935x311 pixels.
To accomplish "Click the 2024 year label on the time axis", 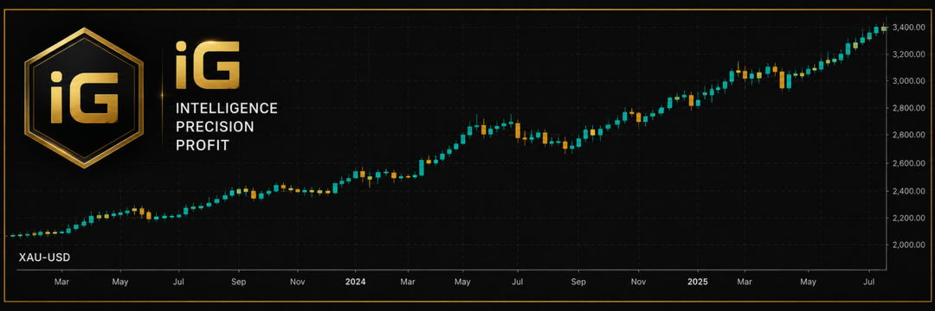I will (356, 282).
